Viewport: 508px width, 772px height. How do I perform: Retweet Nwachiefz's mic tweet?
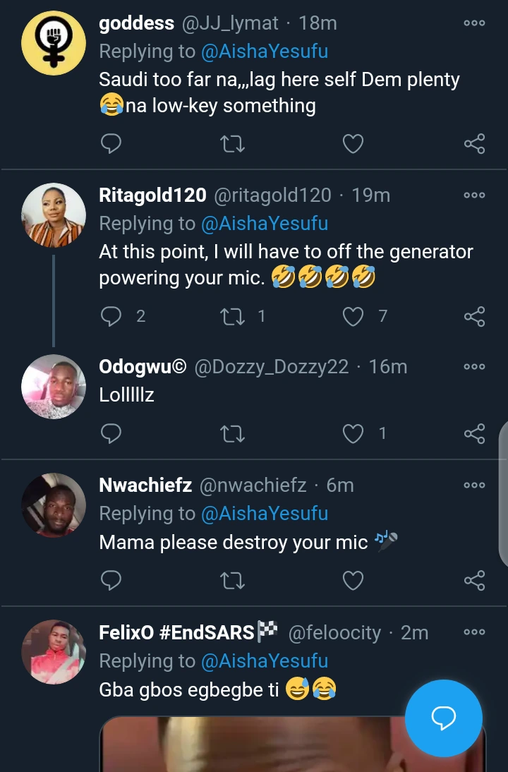pos(232,580)
